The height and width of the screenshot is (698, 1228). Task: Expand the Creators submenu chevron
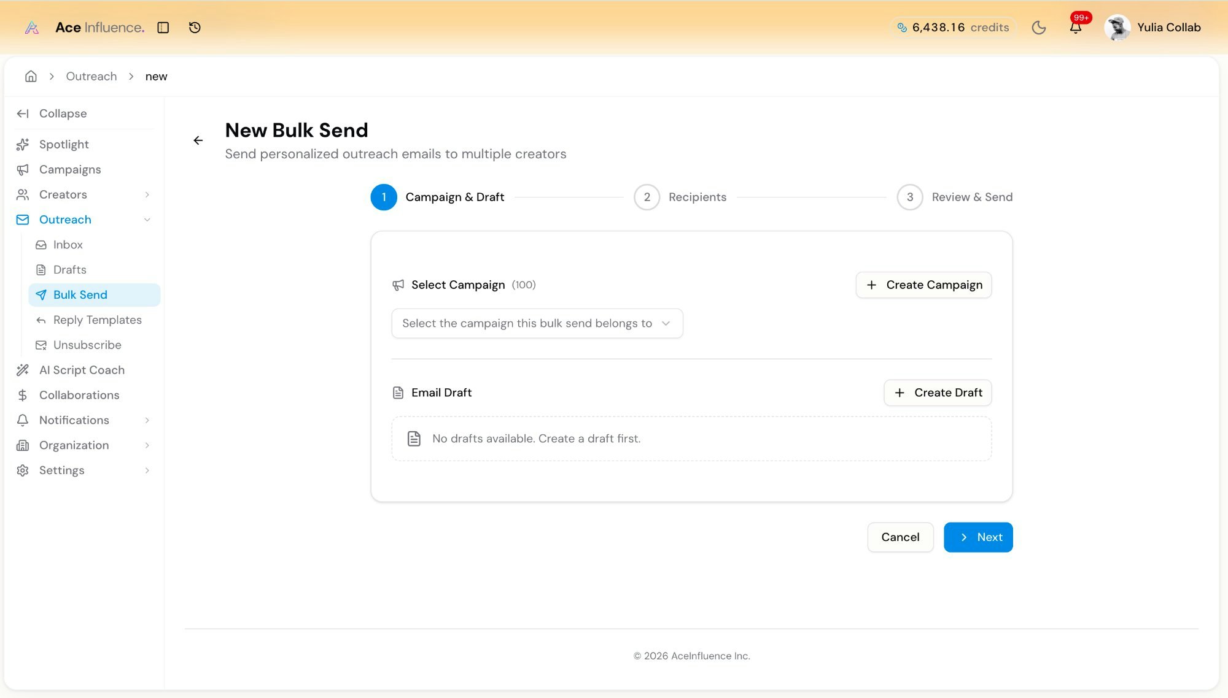[x=147, y=194]
